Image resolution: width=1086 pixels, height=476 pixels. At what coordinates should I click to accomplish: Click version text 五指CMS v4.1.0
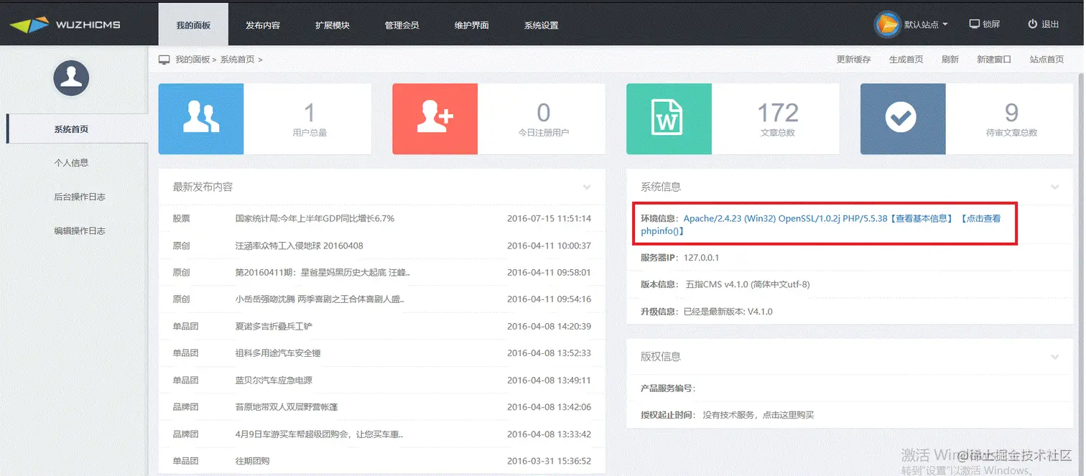pos(748,285)
